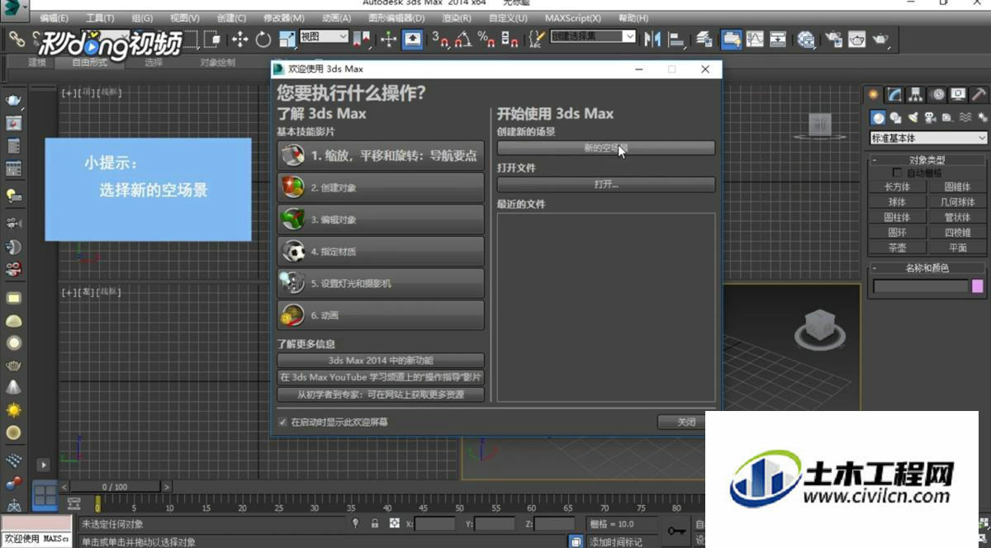Open 3ds Max 2014 中的新功能 link
This screenshot has height=548, width=991.
click(x=381, y=361)
